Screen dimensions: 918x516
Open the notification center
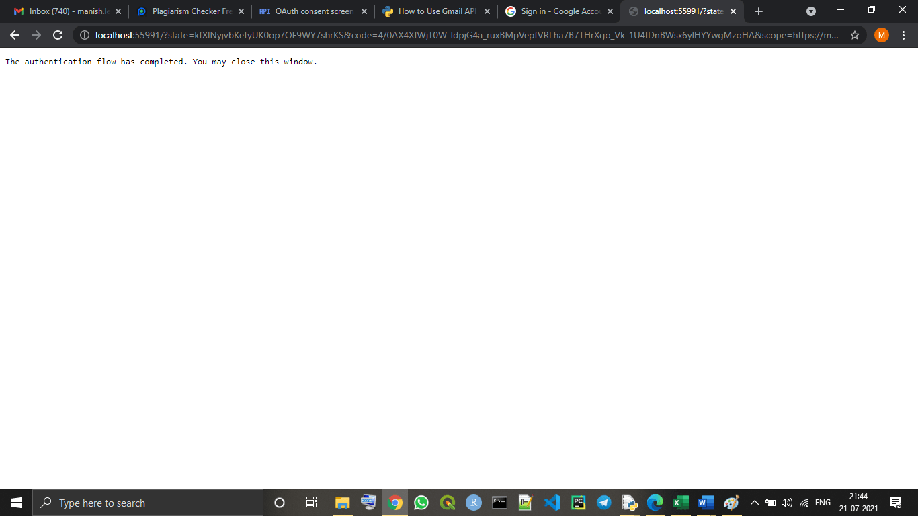click(895, 502)
